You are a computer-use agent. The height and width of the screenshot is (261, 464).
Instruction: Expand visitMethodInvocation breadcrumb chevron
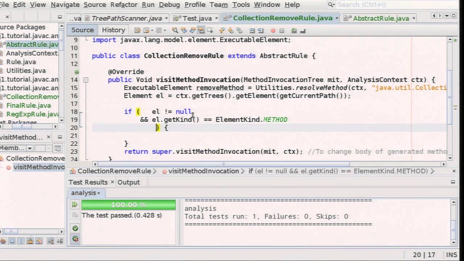click(x=243, y=171)
